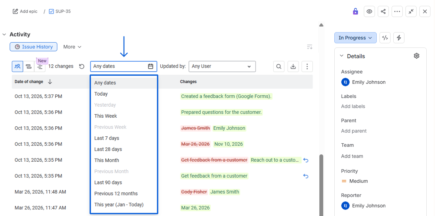The height and width of the screenshot is (216, 435).
Task: Click the search magnifier in history toolbar
Action: pos(279,66)
